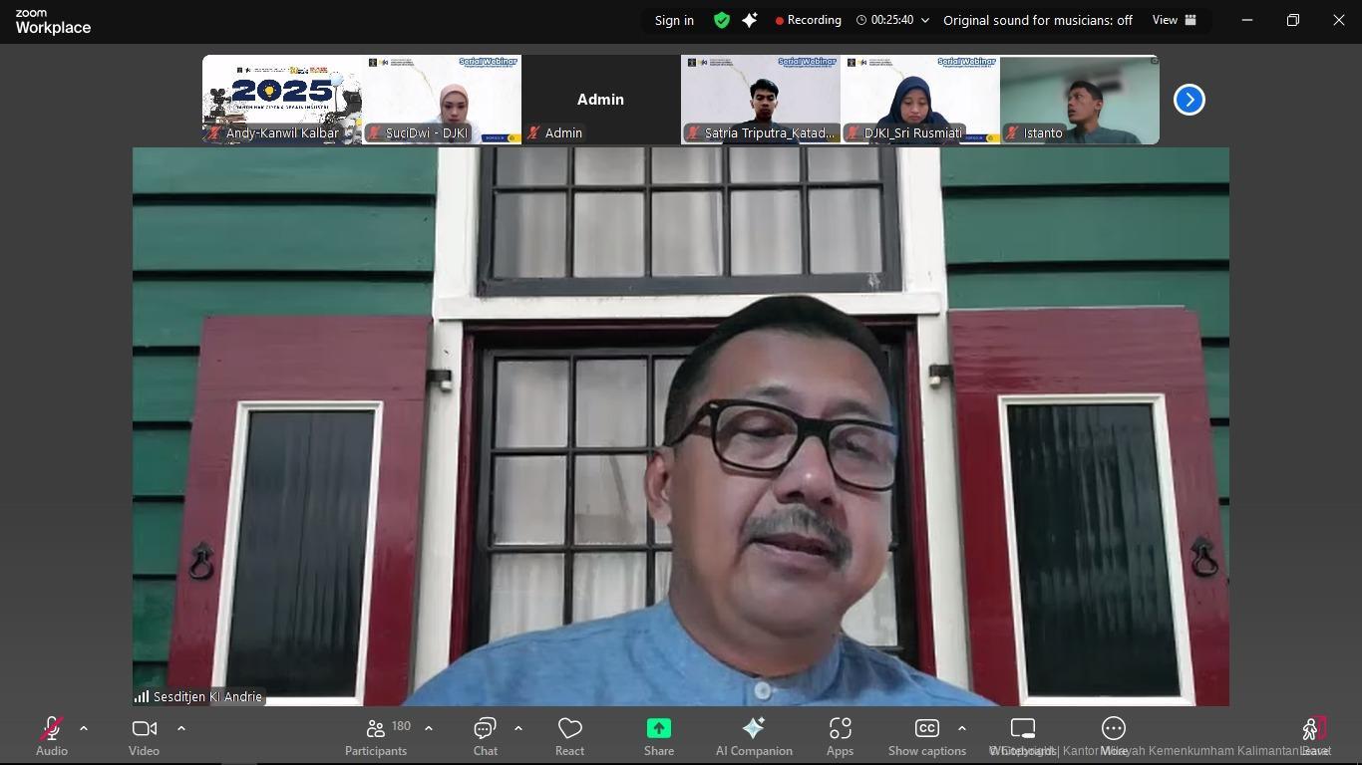Image resolution: width=1362 pixels, height=765 pixels.
Task: Open the Participants panel
Action: [x=376, y=737]
